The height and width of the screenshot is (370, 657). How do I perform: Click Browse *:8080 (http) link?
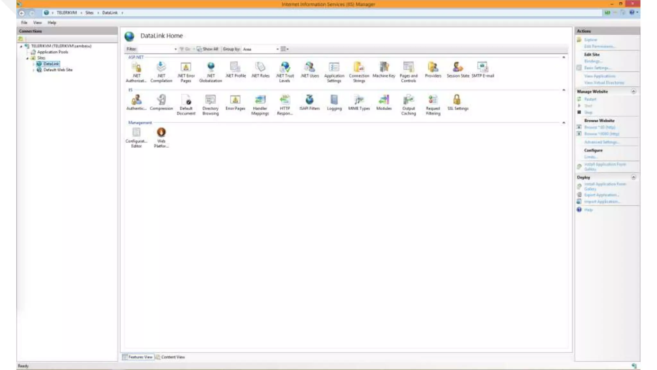[x=602, y=134]
